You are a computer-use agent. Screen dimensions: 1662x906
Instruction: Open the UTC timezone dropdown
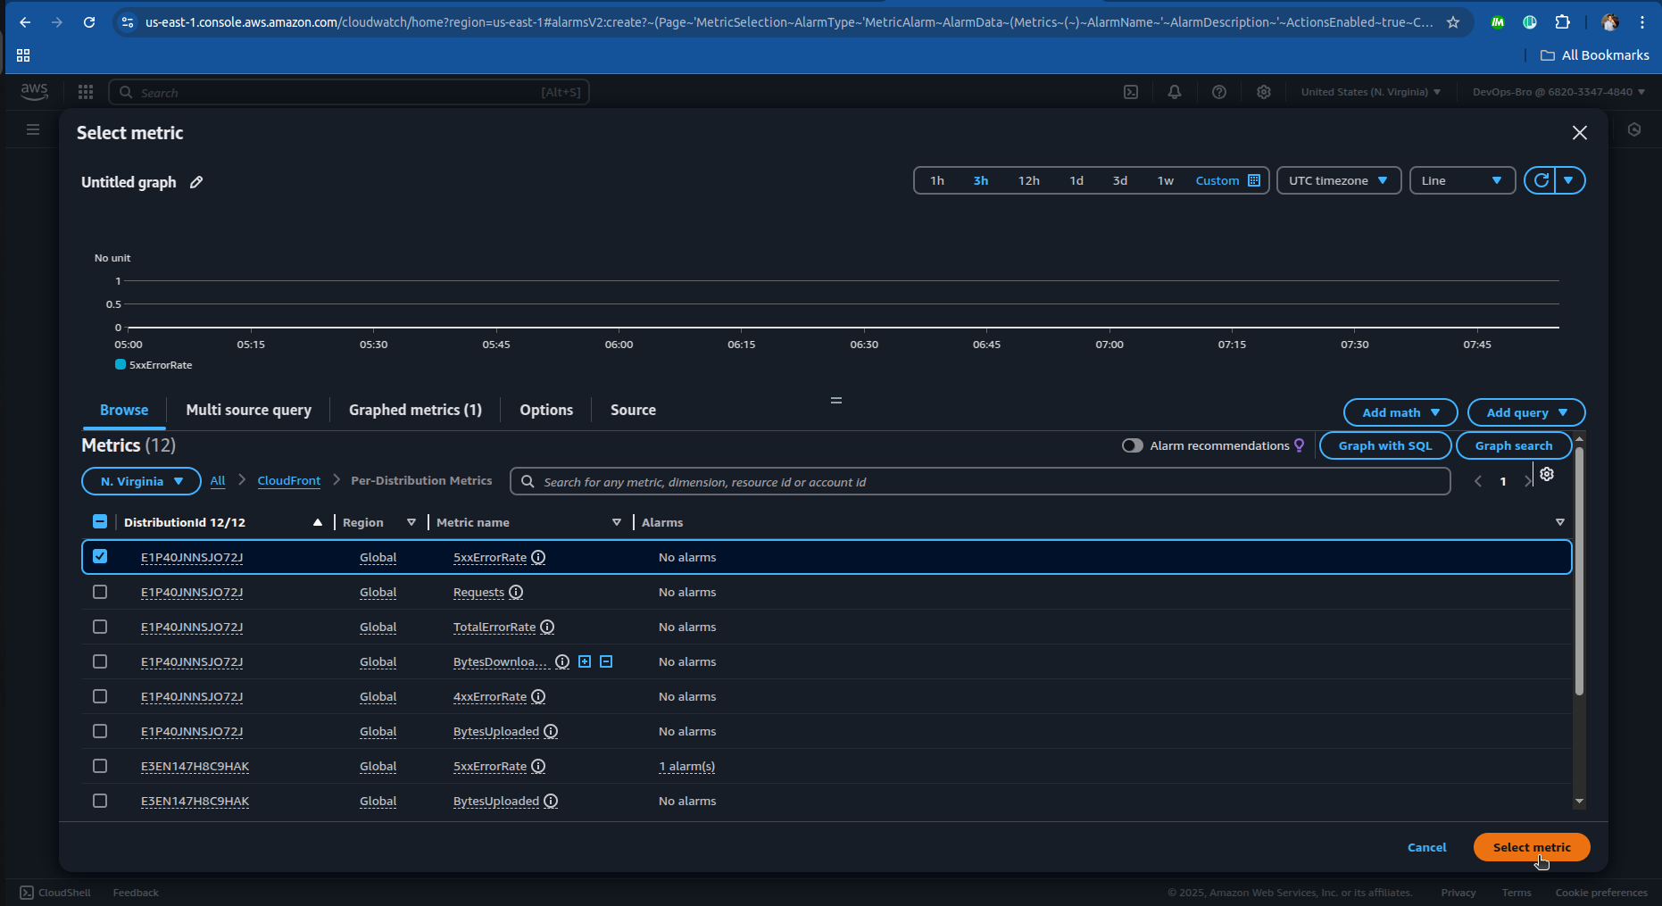pos(1339,180)
